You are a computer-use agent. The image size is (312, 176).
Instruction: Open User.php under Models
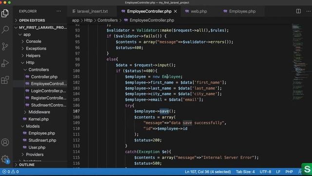point(37,148)
